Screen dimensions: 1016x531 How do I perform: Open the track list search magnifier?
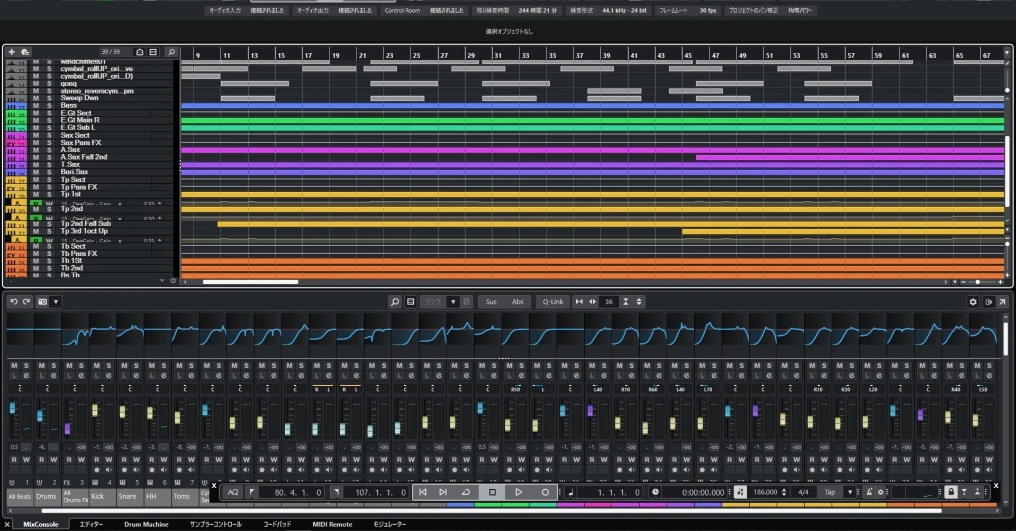coord(171,52)
